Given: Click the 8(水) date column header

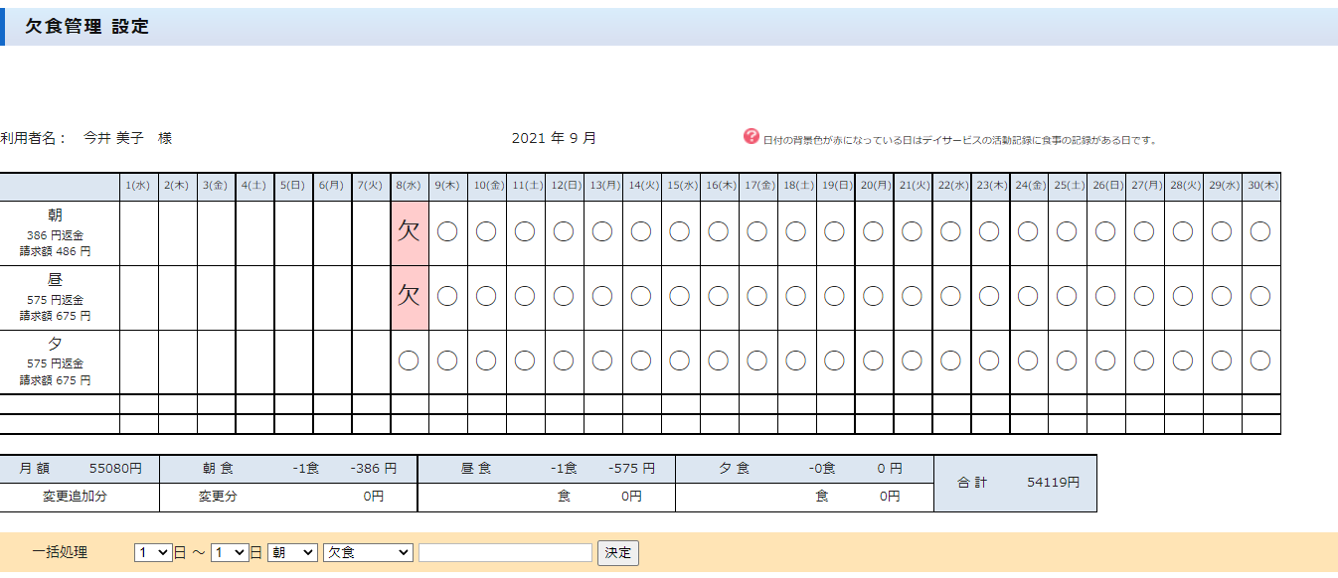Looking at the screenshot, I should (x=409, y=186).
